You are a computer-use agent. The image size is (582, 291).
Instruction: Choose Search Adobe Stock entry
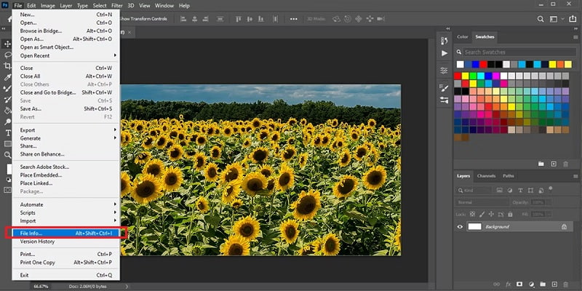tap(65, 167)
